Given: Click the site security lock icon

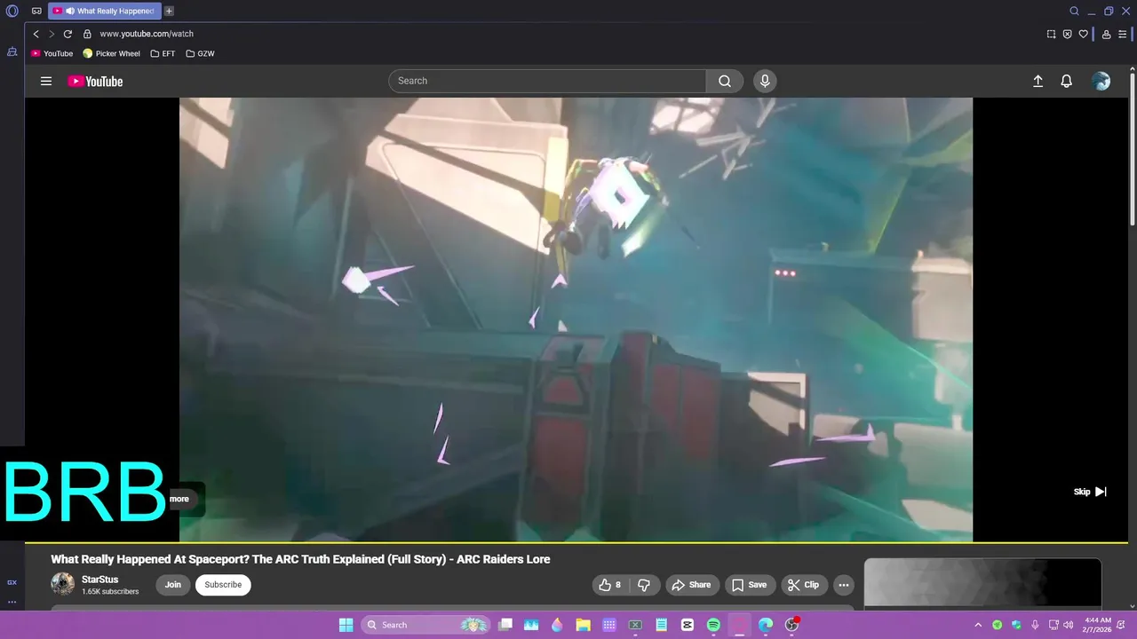Looking at the screenshot, I should (x=87, y=34).
